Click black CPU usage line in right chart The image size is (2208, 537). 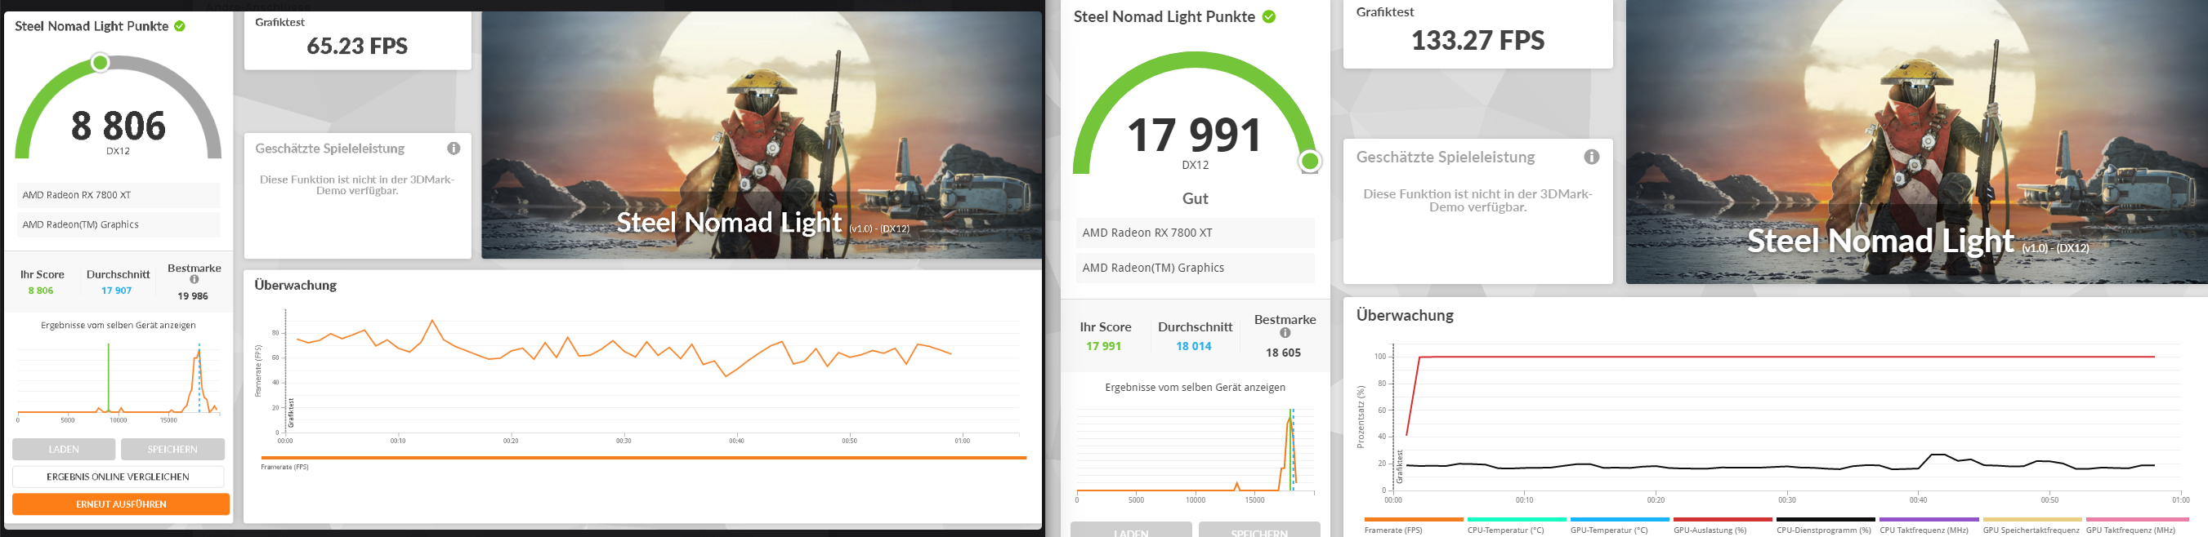pyautogui.click(x=1781, y=467)
